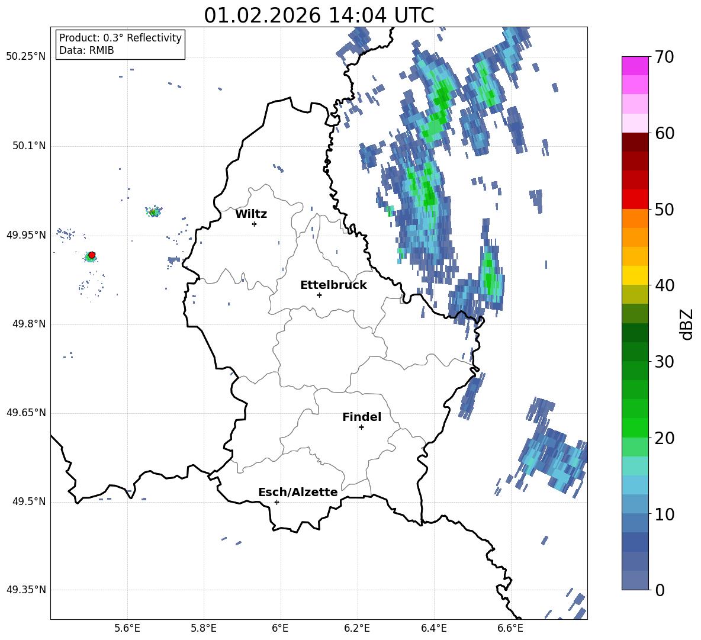Click the colorbar tick label 10
Screen dimensions: 701x640
coord(664,514)
